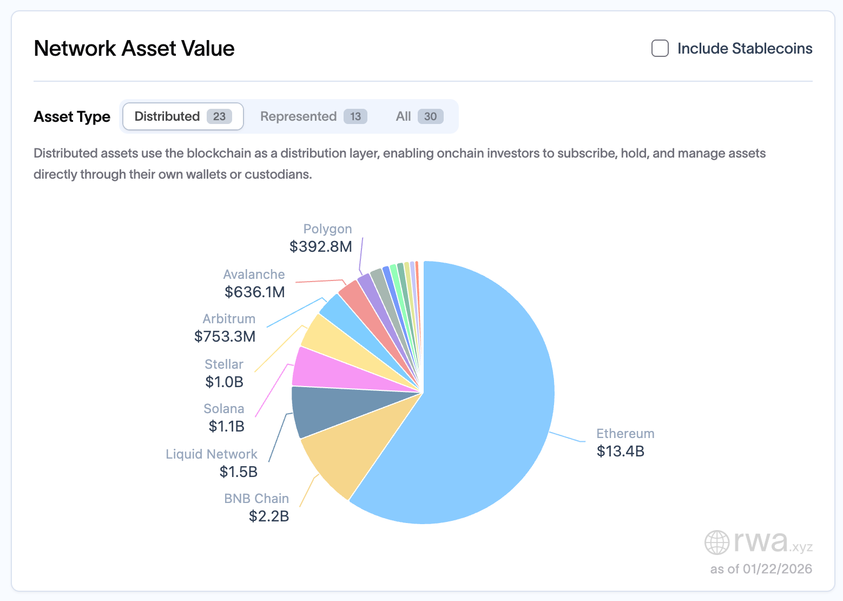Click the $636.1M value
The image size is (843, 601).
tap(255, 292)
